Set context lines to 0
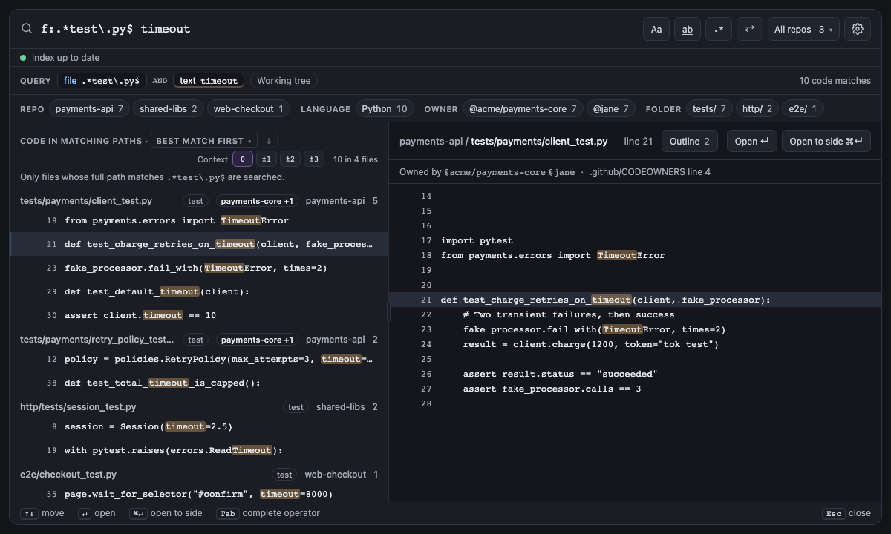891x534 pixels. pos(243,159)
